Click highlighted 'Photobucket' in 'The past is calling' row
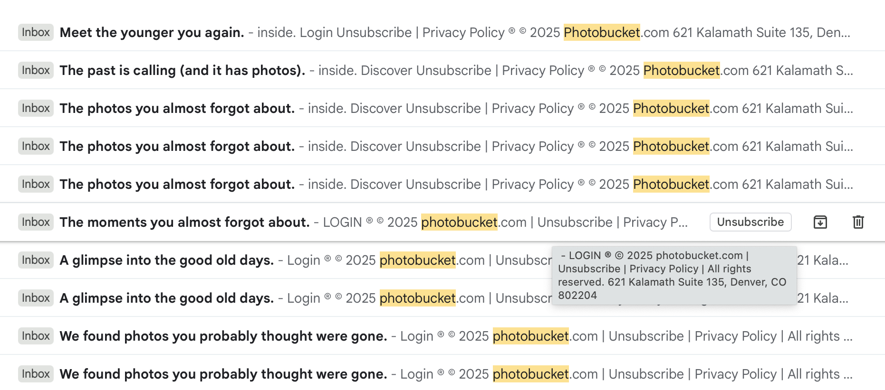The image size is (885, 390). coord(682,70)
